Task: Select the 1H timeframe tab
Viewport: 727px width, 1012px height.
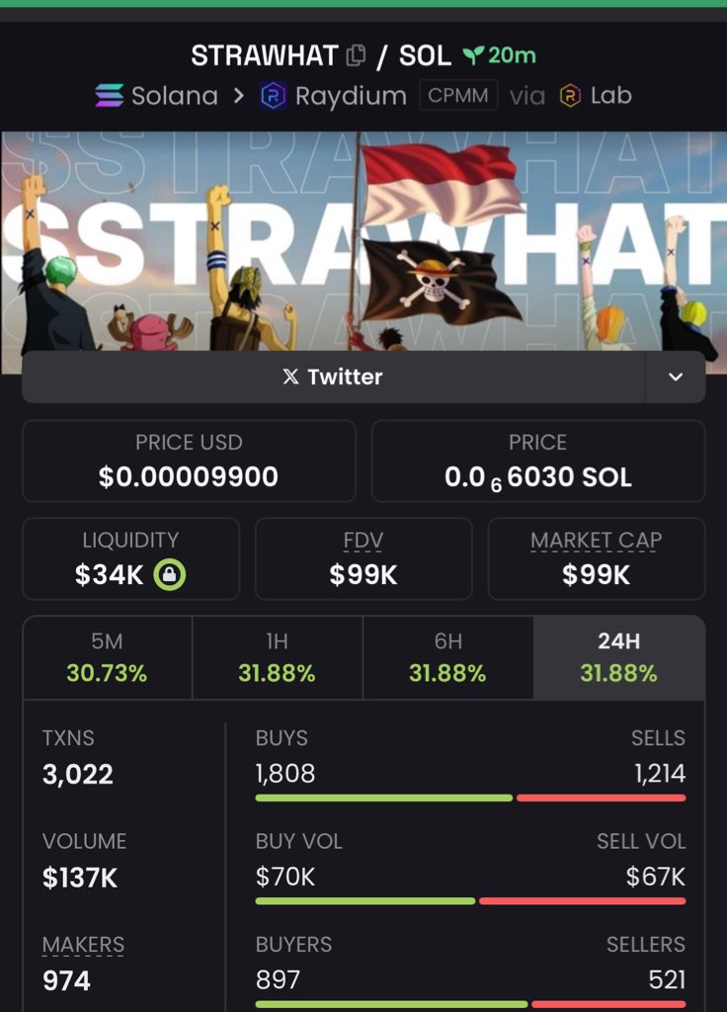Action: point(278,657)
